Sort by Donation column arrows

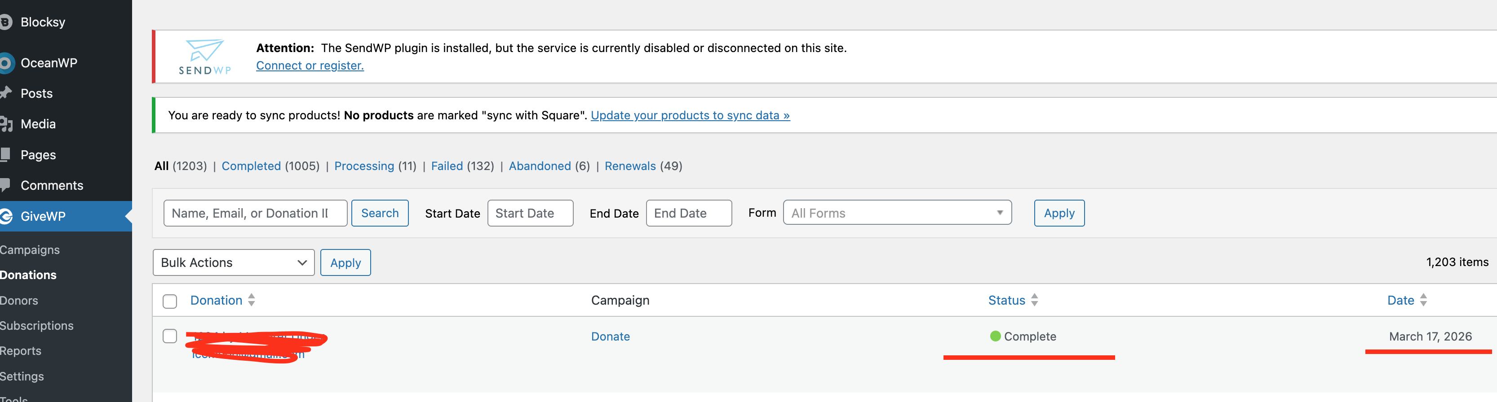point(252,300)
